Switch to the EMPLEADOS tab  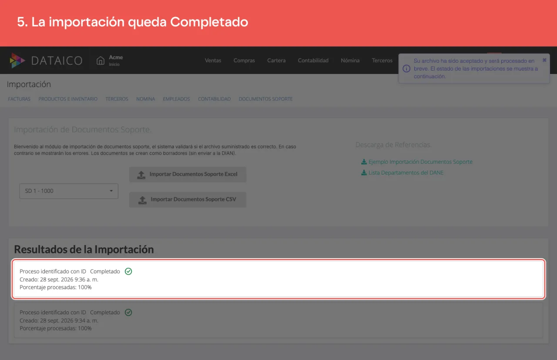click(x=176, y=99)
